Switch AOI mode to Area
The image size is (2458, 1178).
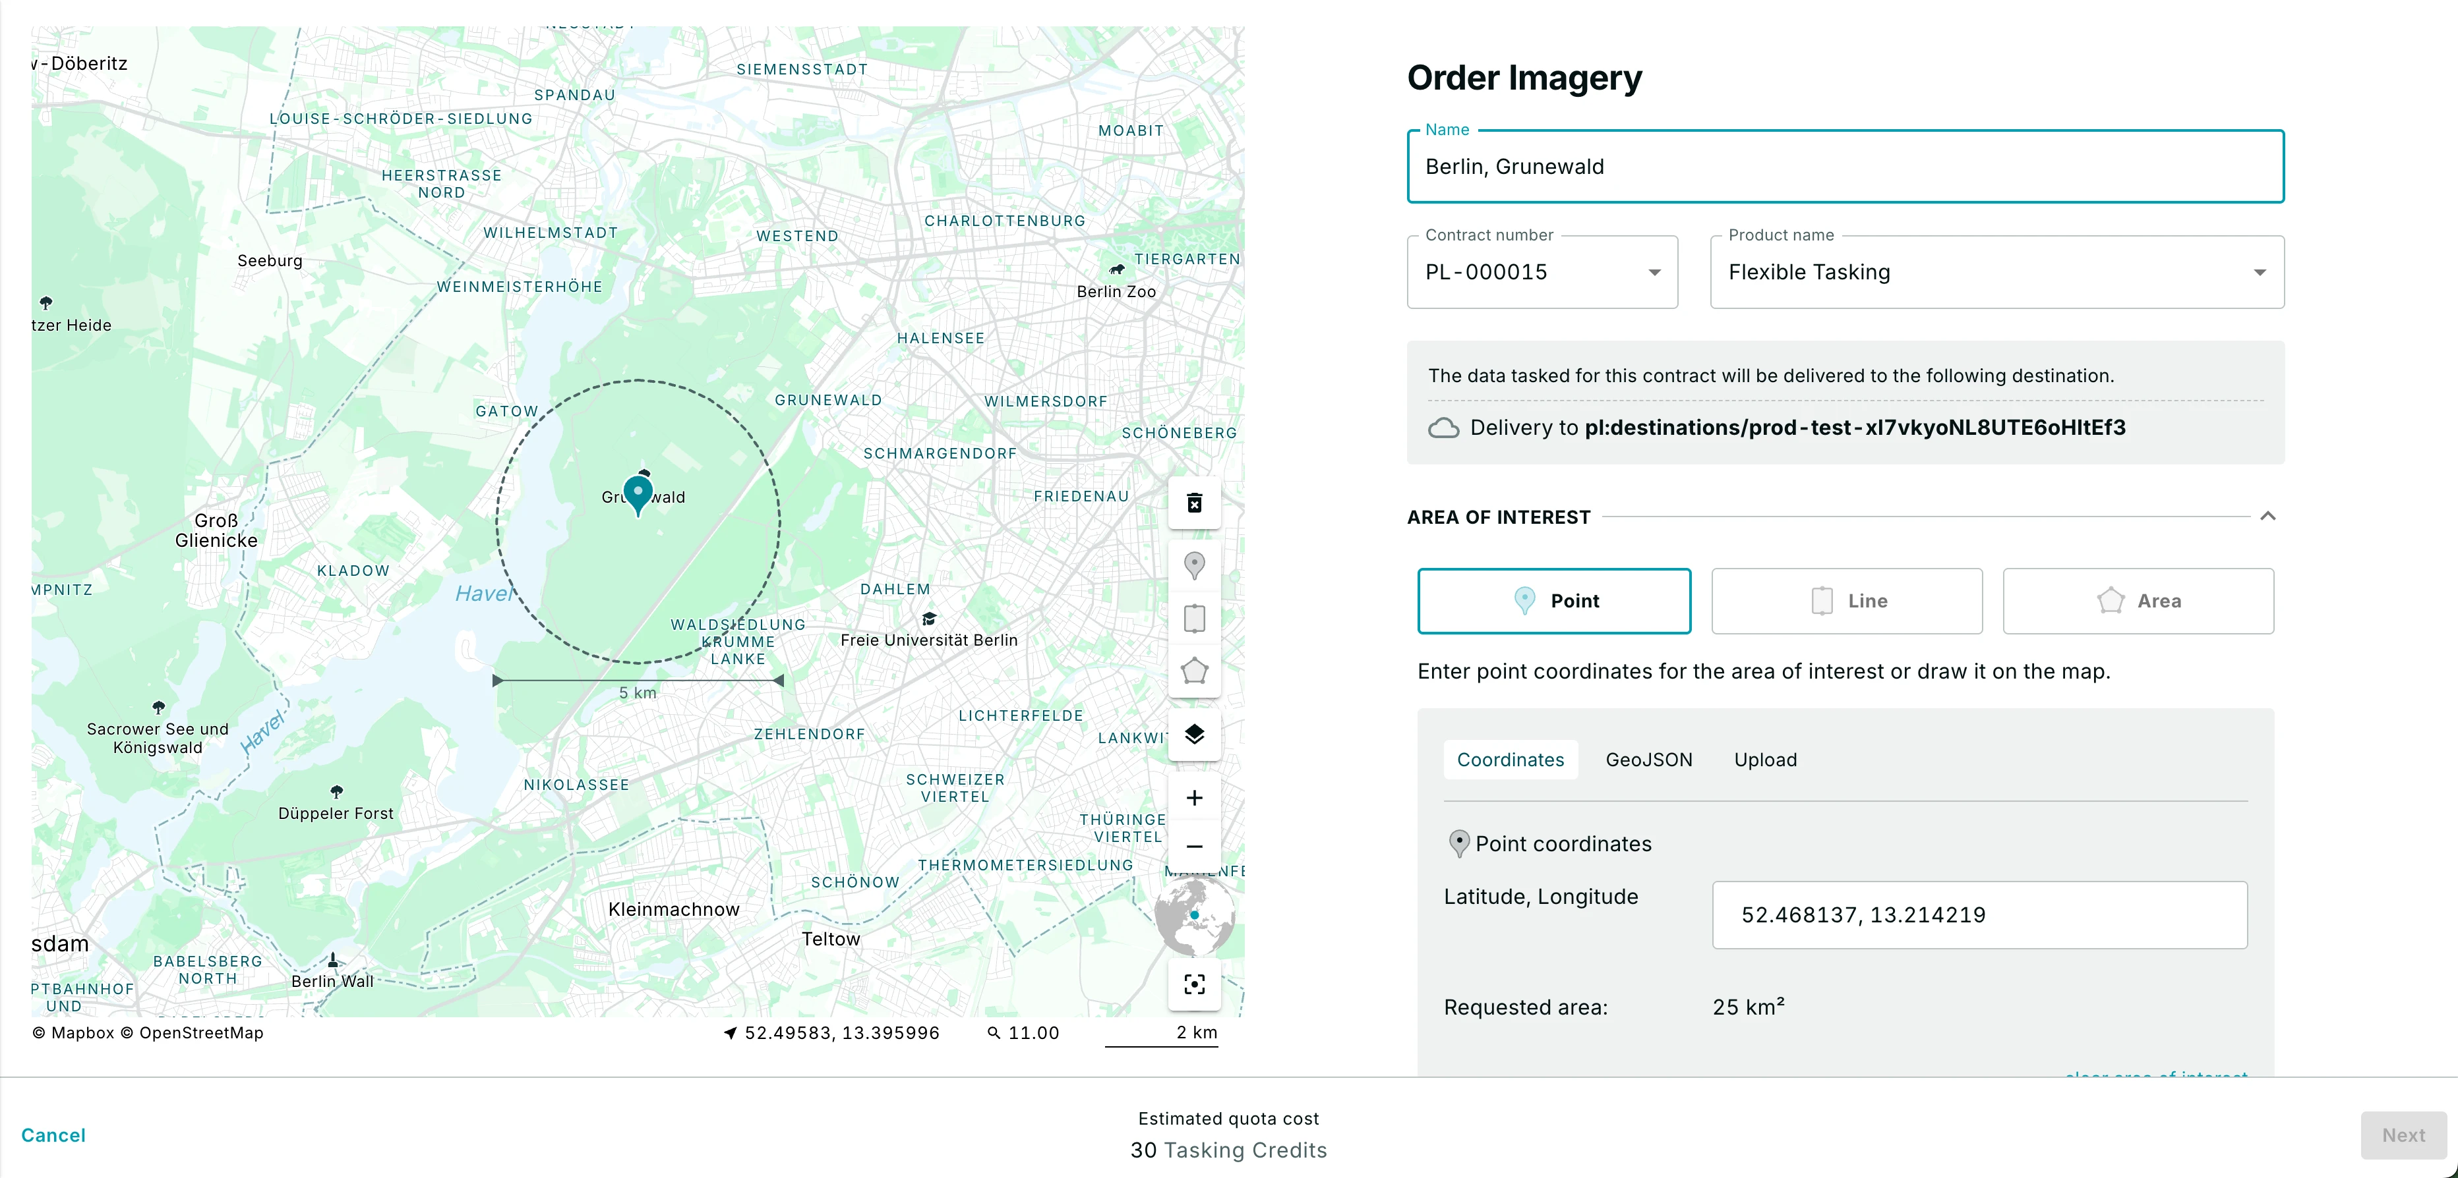click(x=2138, y=601)
